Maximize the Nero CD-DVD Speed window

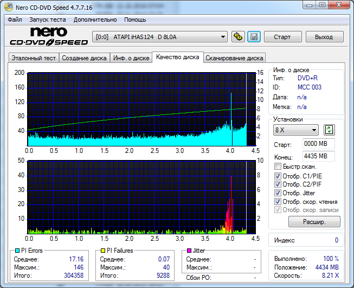pyautogui.click(x=321, y=5)
